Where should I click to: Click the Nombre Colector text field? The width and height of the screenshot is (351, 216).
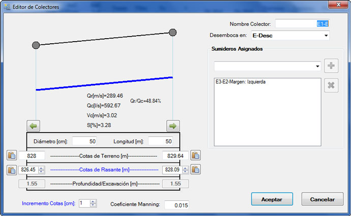click(x=302, y=23)
